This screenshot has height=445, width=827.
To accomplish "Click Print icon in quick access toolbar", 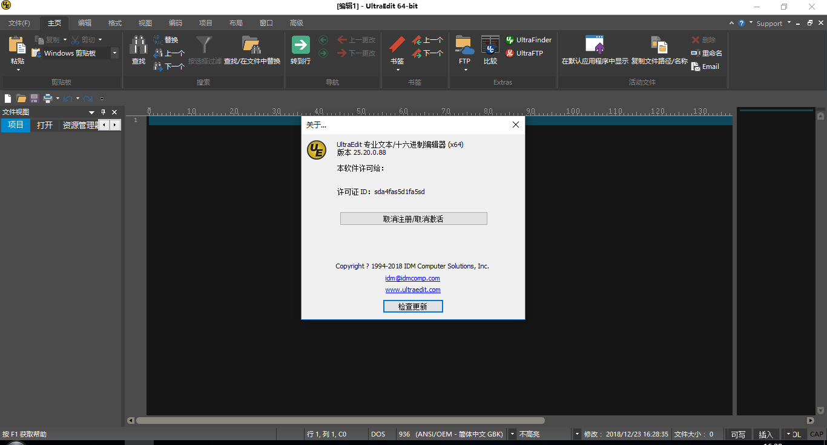I will [47, 98].
